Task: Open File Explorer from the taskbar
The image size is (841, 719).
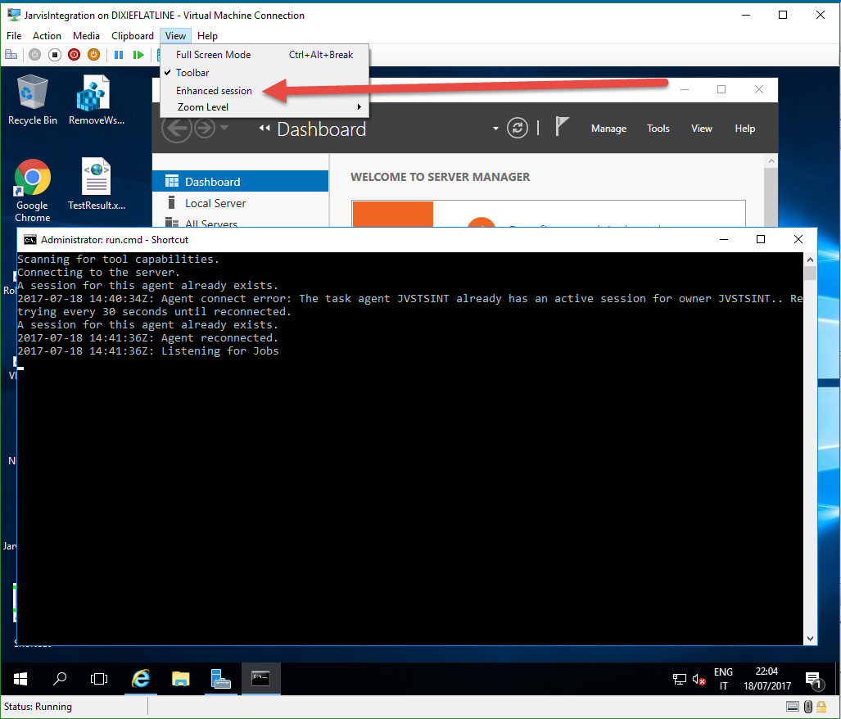Action: [181, 679]
